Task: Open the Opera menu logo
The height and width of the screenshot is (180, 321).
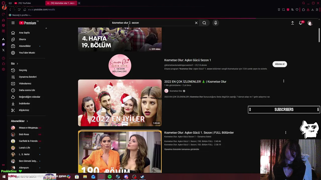Action: (4, 3)
